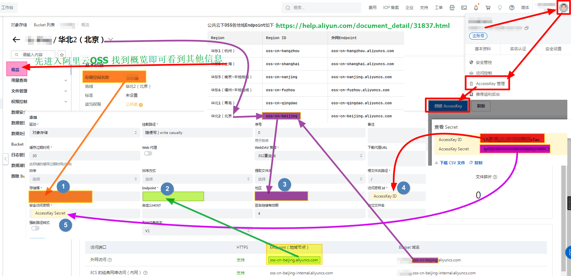This screenshot has height=276, width=571.
Task: Select AccessKey 管理 in the account menu
Action: pos(490,84)
